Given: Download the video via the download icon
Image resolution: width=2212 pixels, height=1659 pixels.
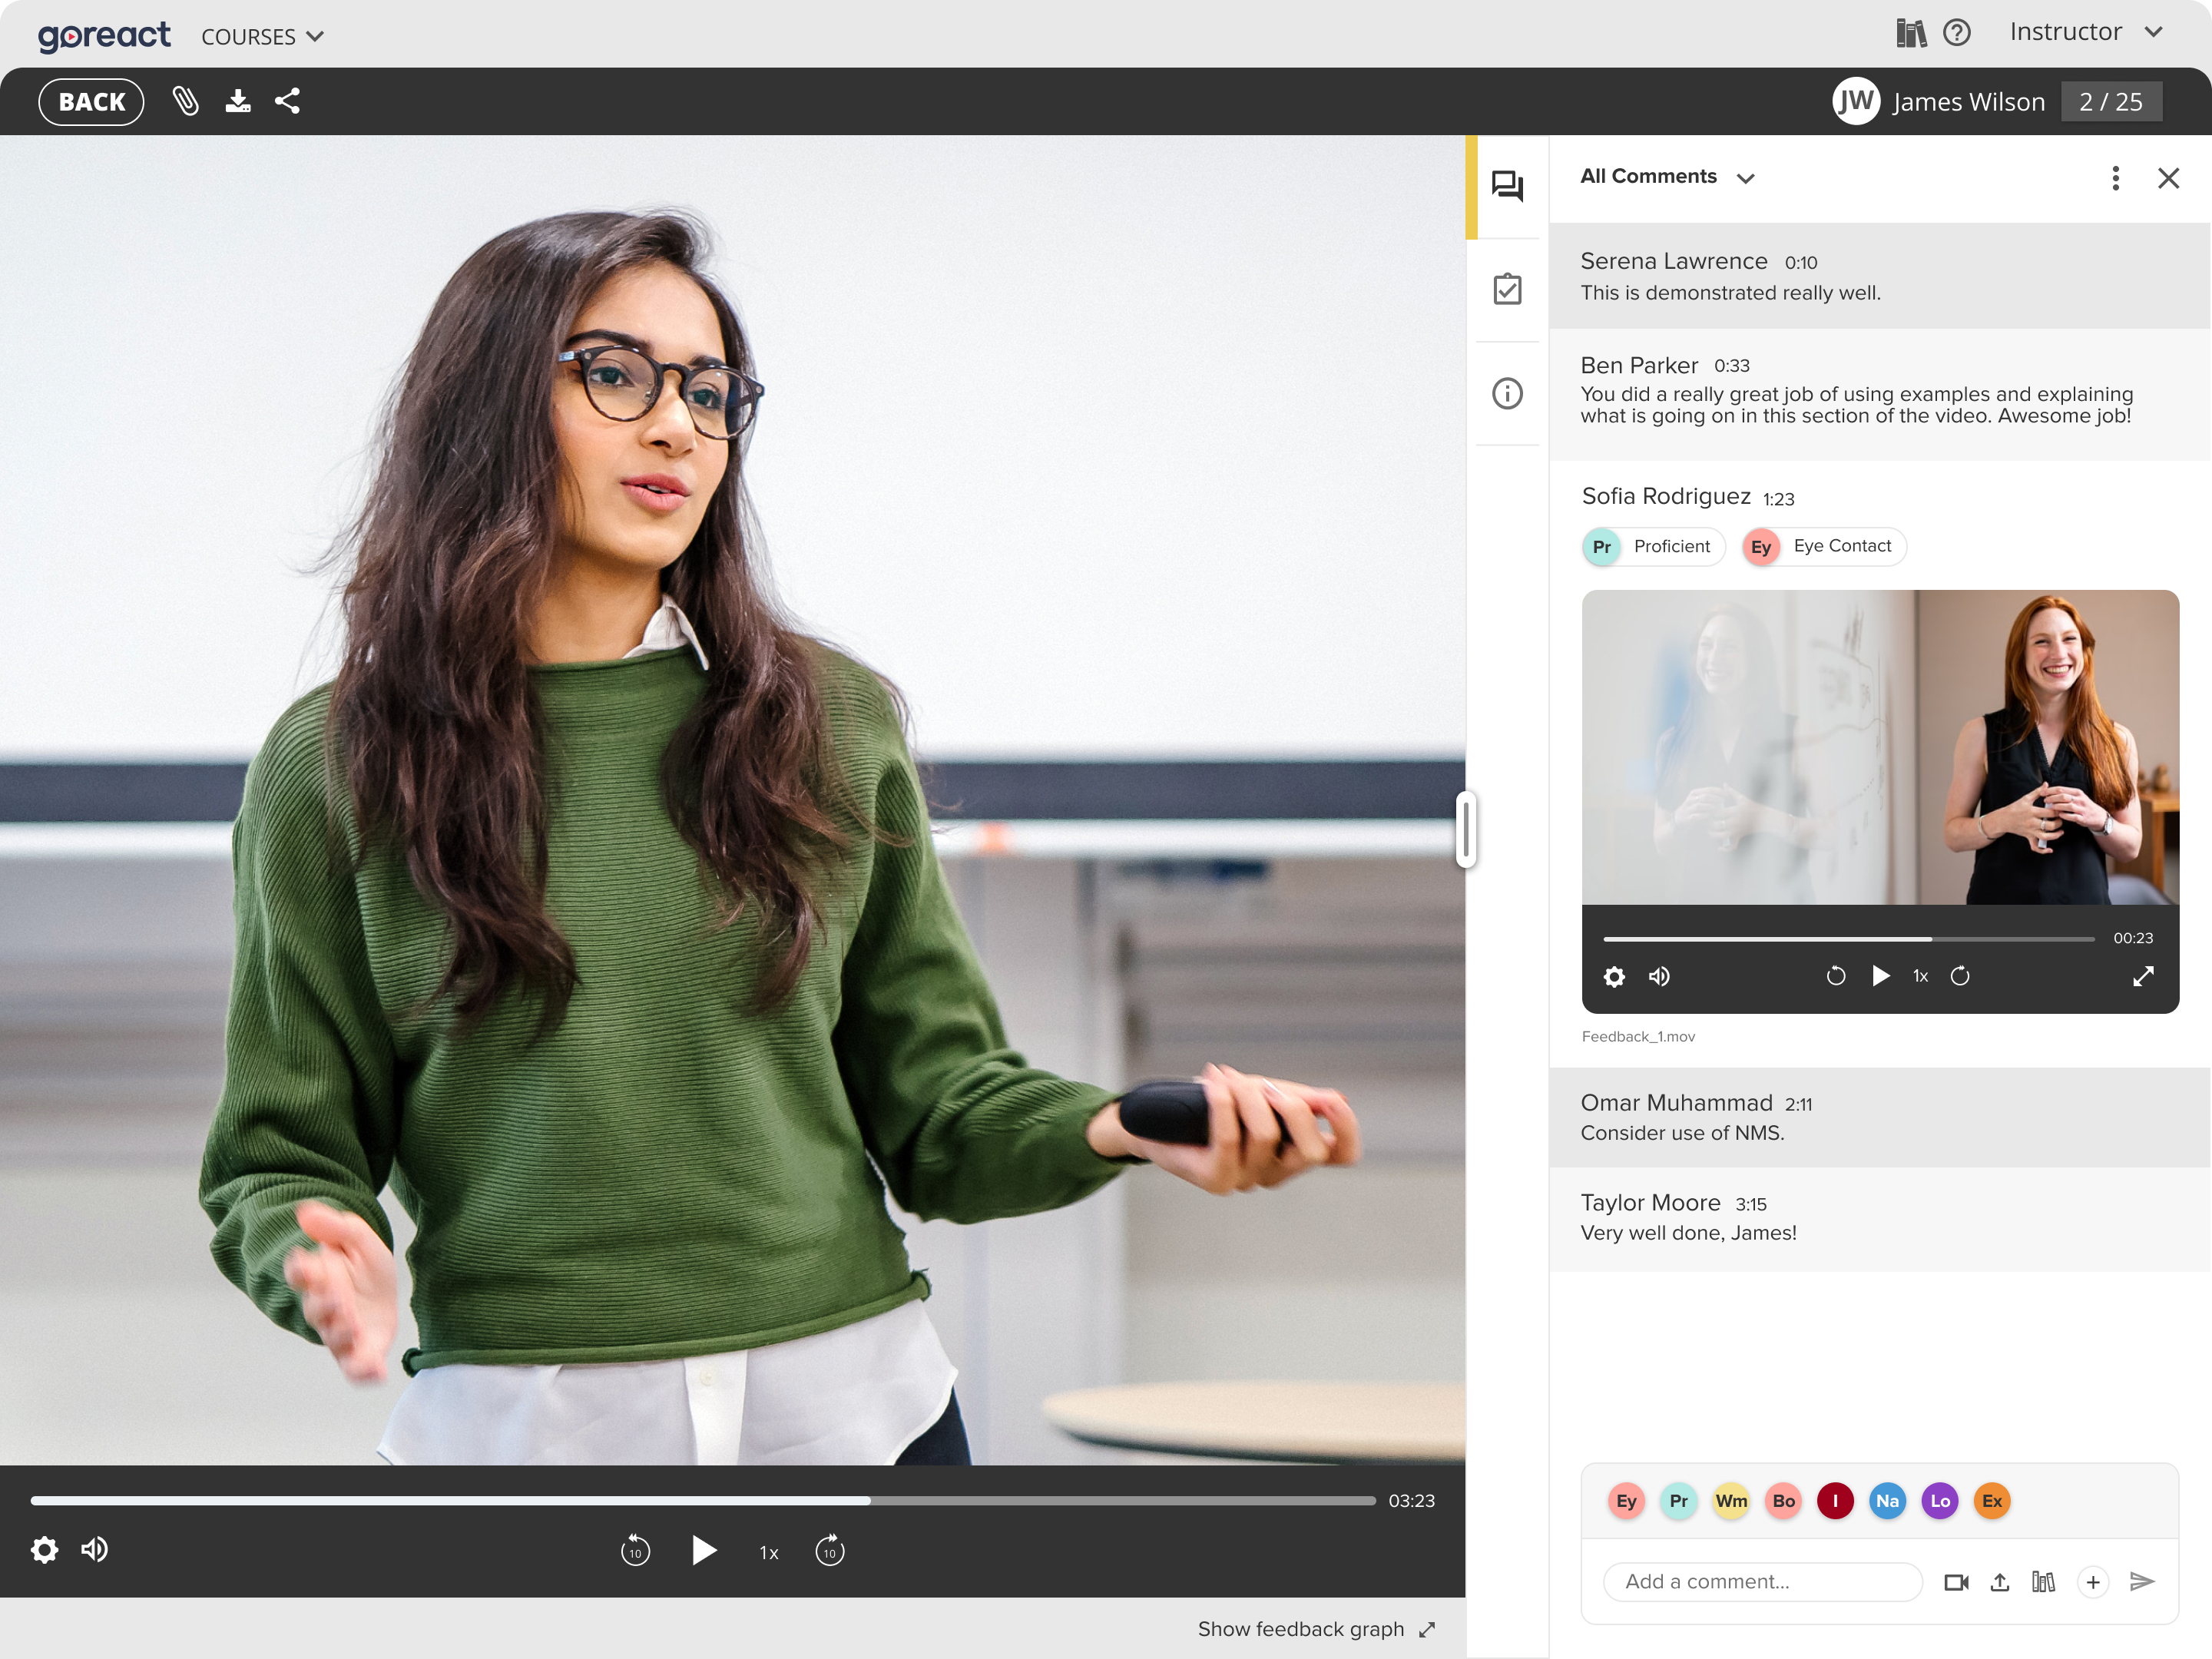Looking at the screenshot, I should click(238, 100).
